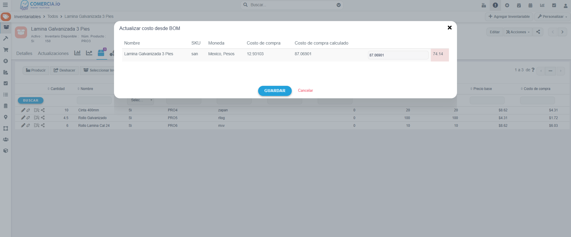Click the Deshacer button

click(x=64, y=70)
